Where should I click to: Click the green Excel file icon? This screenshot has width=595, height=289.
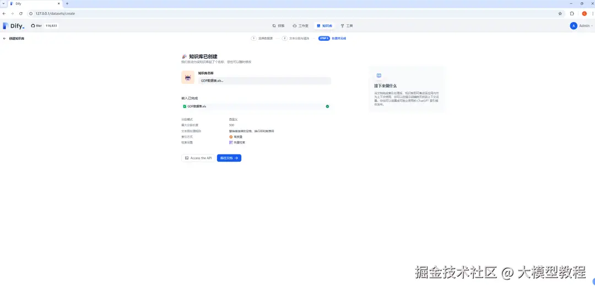coord(185,106)
